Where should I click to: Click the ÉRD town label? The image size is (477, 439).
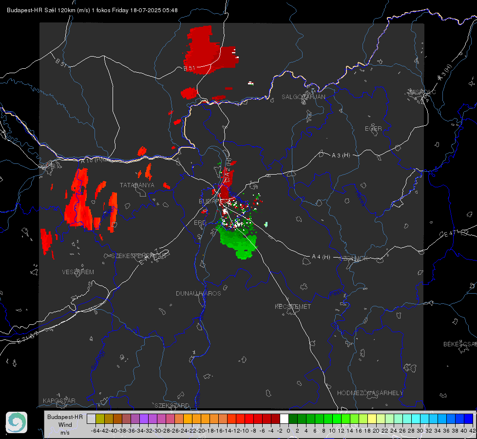click(200, 223)
